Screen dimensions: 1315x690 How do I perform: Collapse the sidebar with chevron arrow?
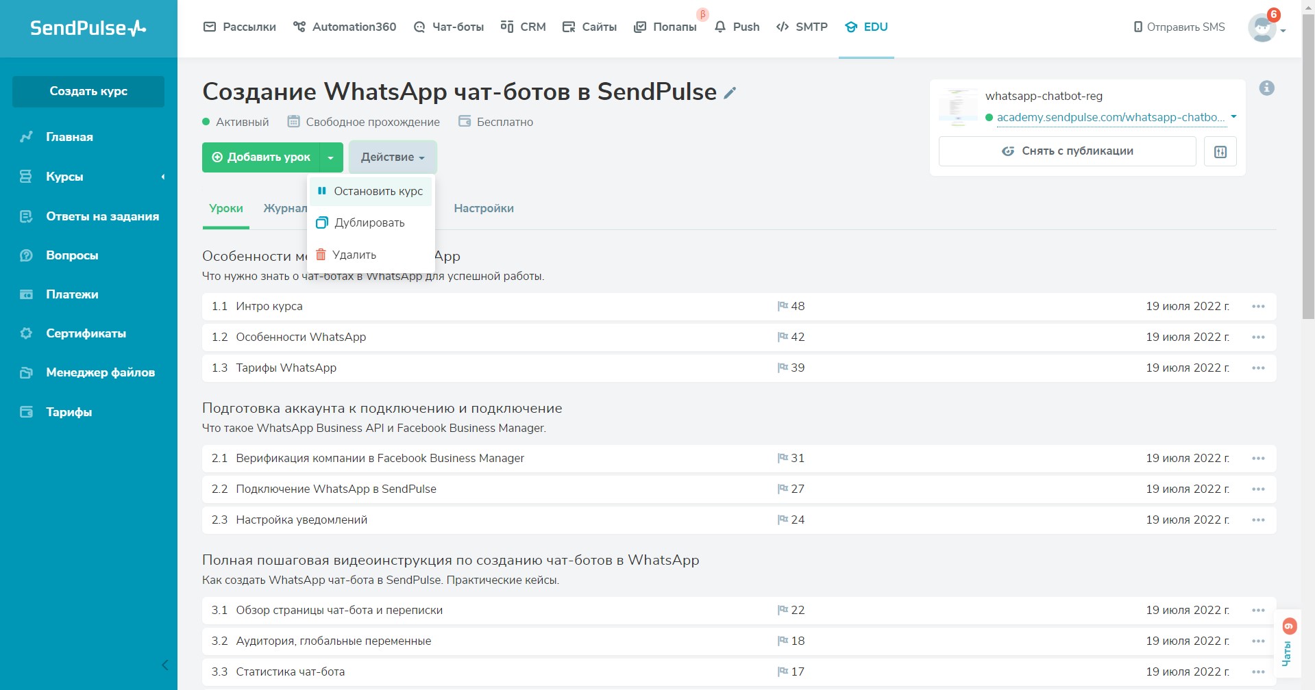click(x=164, y=665)
